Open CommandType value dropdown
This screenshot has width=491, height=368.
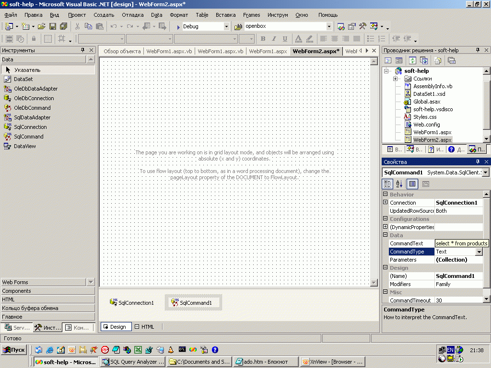pos(479,252)
